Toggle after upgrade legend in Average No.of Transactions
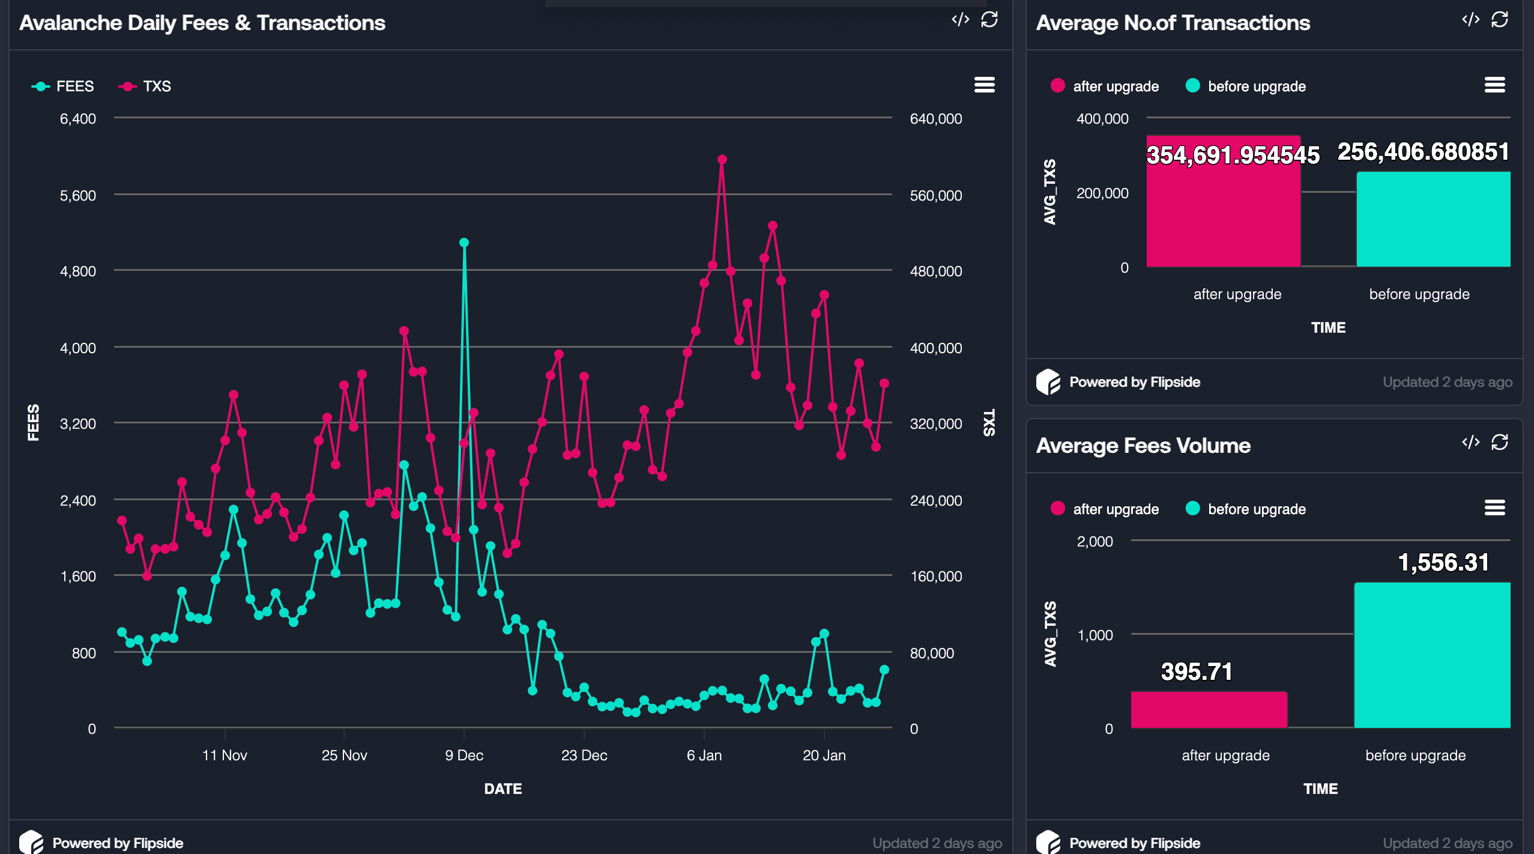1534x854 pixels. [x=1105, y=86]
